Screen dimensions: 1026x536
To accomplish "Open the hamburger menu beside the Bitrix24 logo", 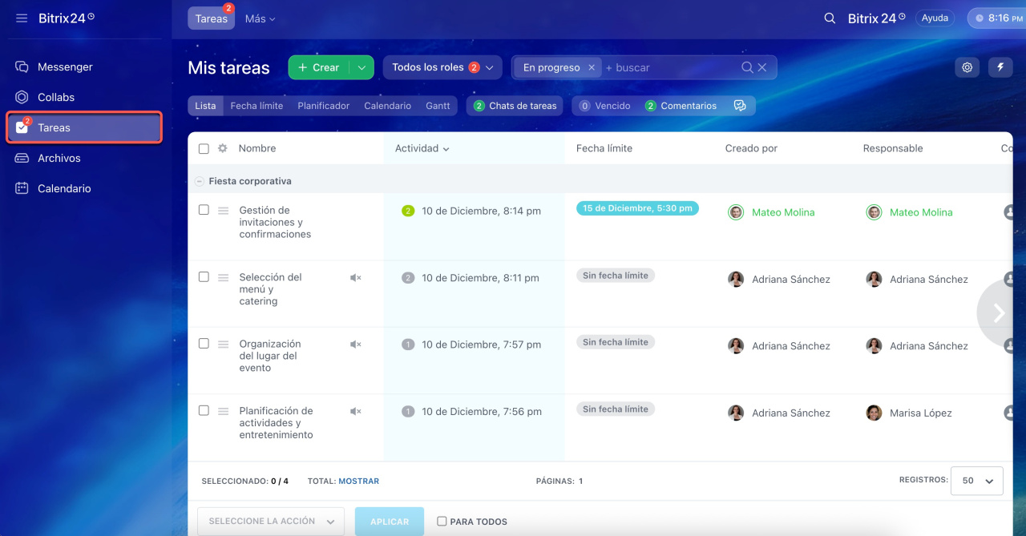I will tap(22, 18).
